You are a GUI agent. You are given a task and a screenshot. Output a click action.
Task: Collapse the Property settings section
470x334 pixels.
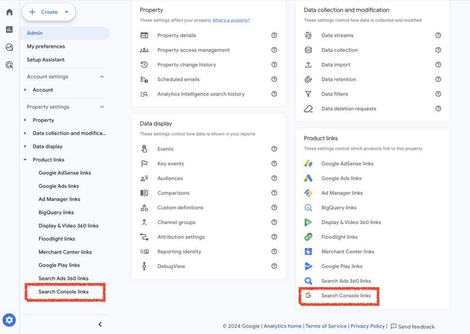(x=102, y=107)
